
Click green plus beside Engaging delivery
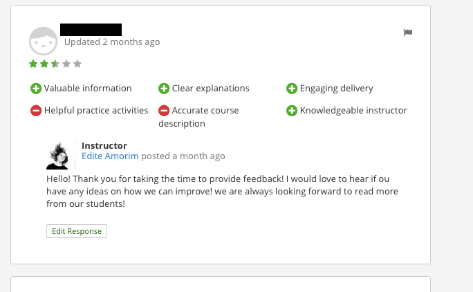292,89
